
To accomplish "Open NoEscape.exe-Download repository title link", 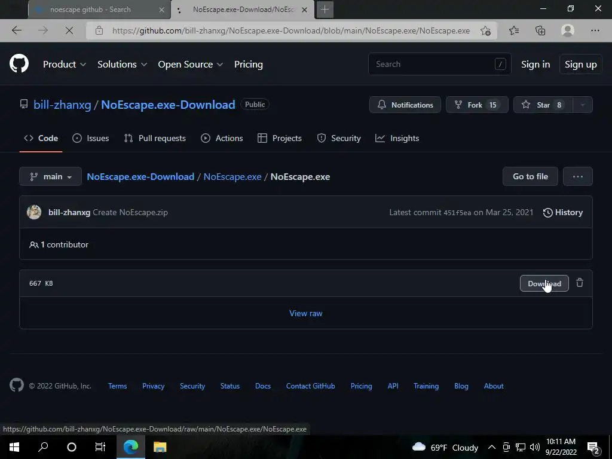I will click(x=168, y=105).
